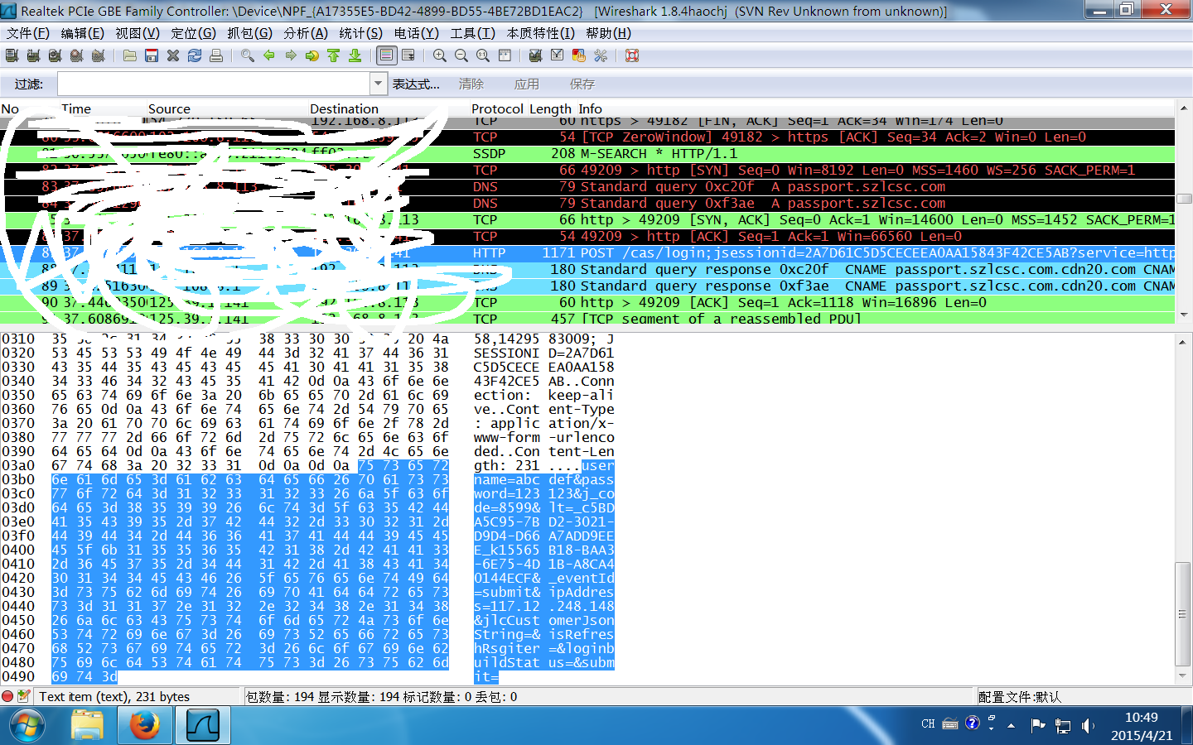Select TCP ZeroWindow 49182 packet row

587,137
